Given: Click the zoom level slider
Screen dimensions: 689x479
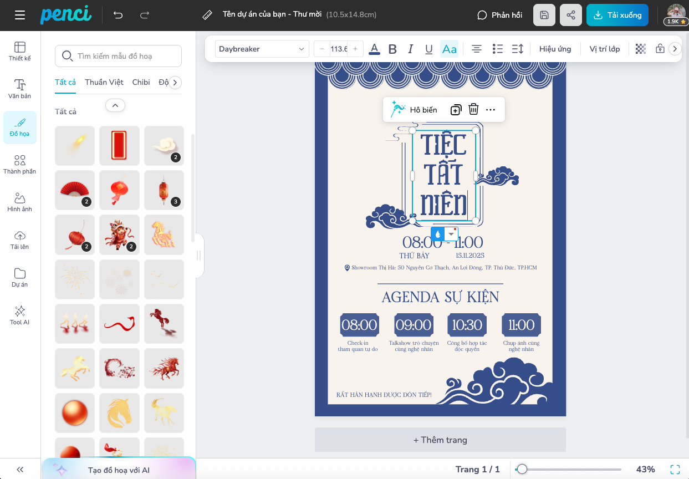Looking at the screenshot, I should point(568,470).
